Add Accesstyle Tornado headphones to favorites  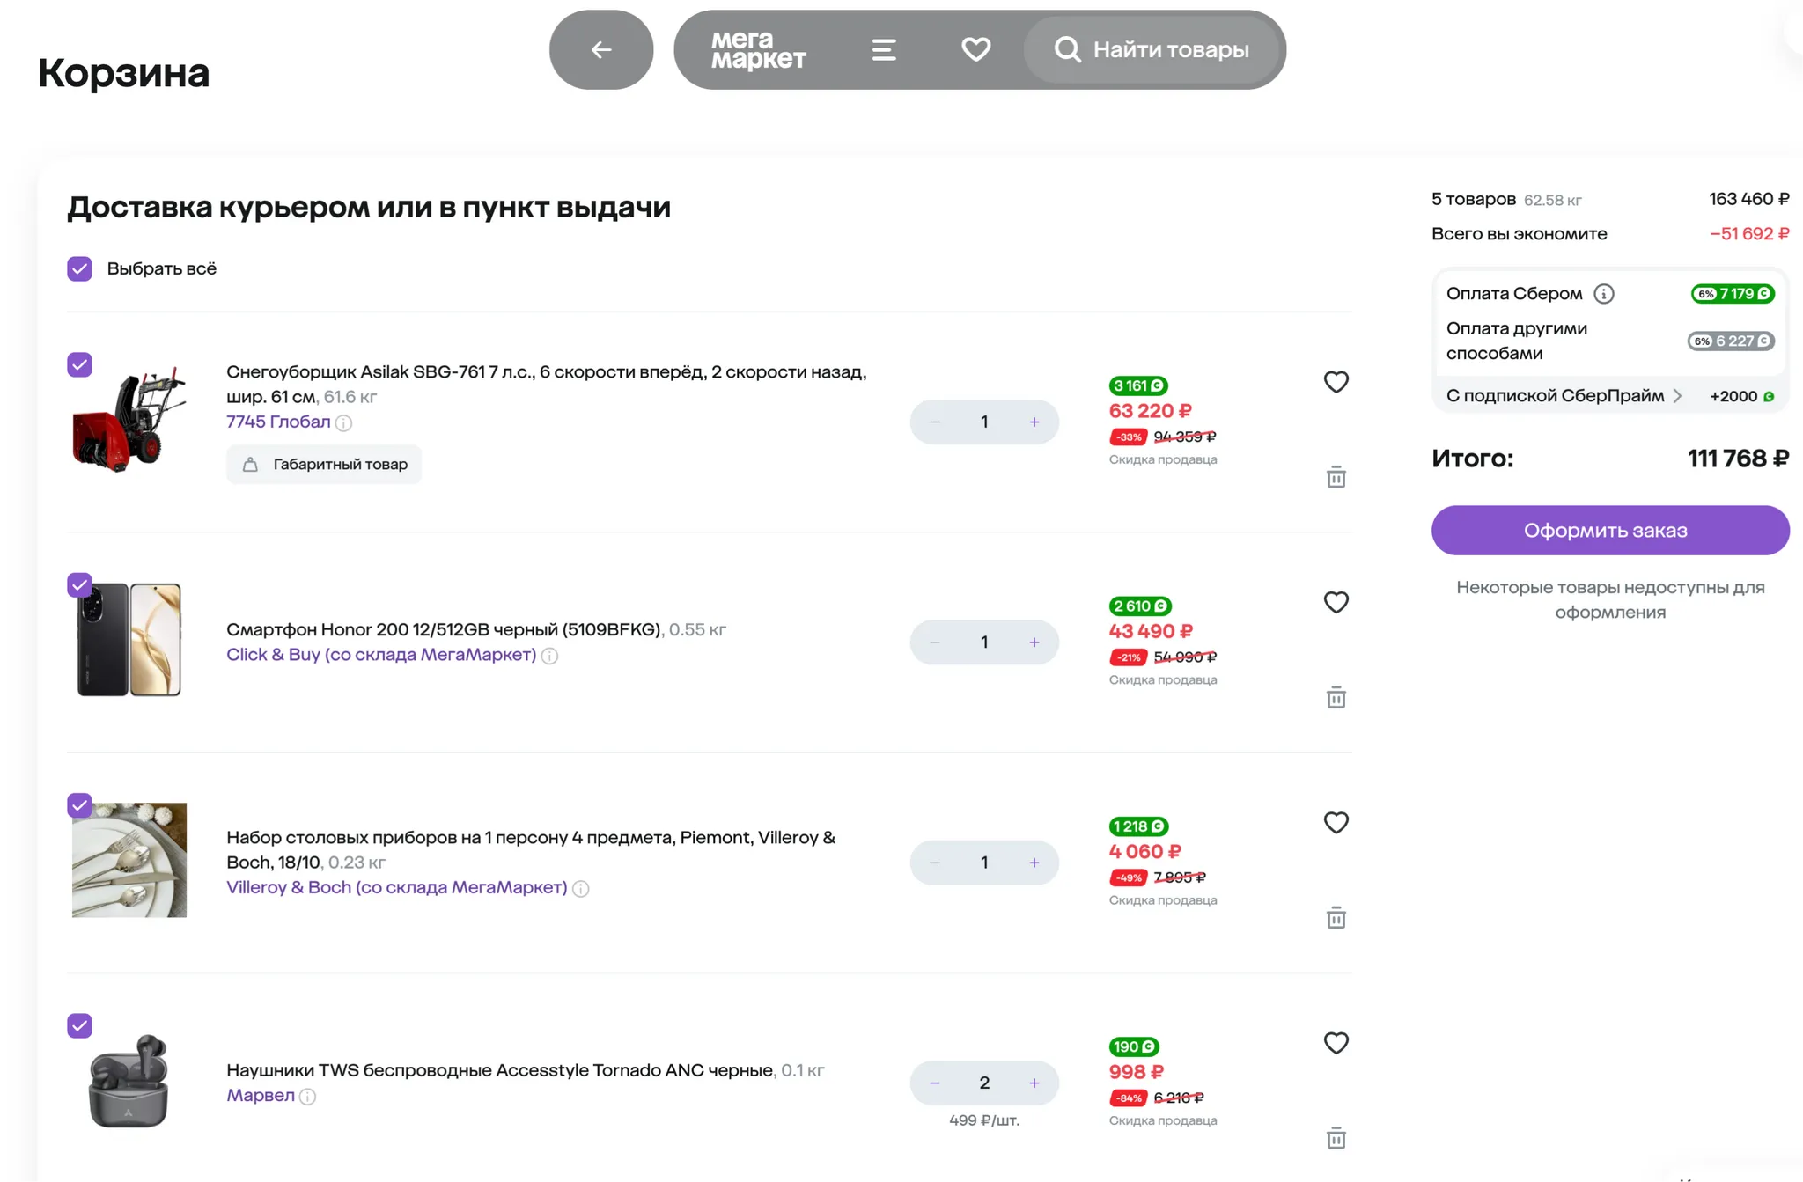coord(1336,1043)
